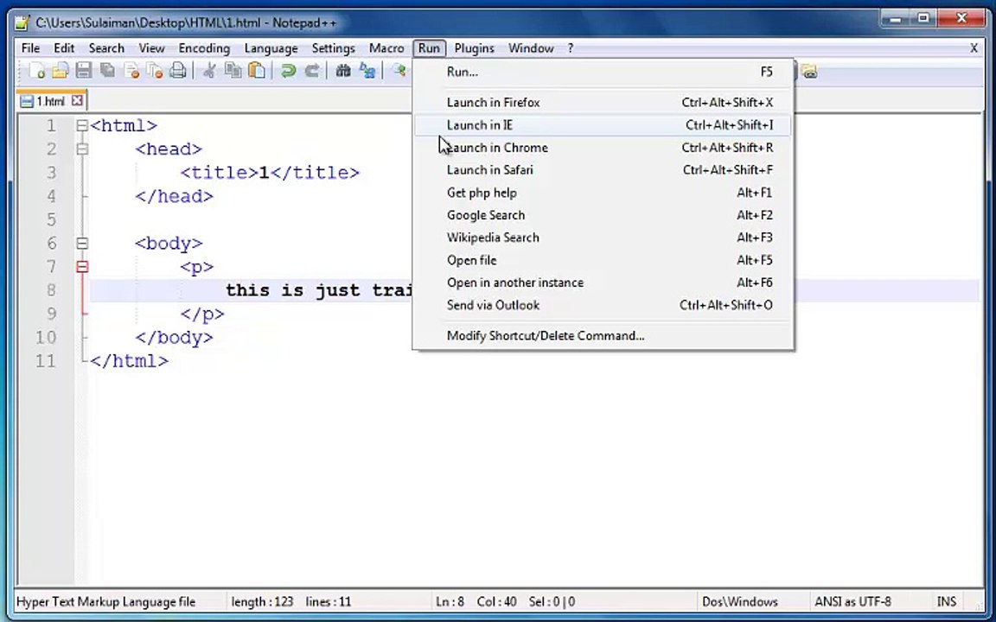Click line number 5 in the margin
Screen dimensions: 996x622
(51, 219)
